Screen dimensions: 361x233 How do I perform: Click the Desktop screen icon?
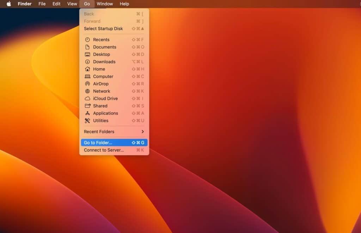87,54
